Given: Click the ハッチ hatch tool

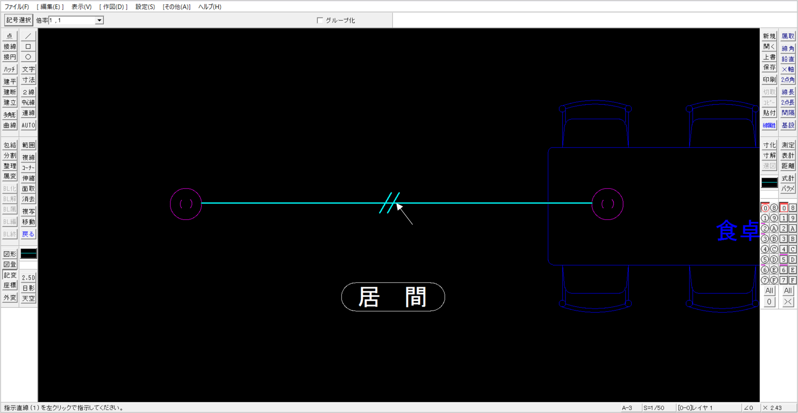Looking at the screenshot, I should click(x=10, y=70).
